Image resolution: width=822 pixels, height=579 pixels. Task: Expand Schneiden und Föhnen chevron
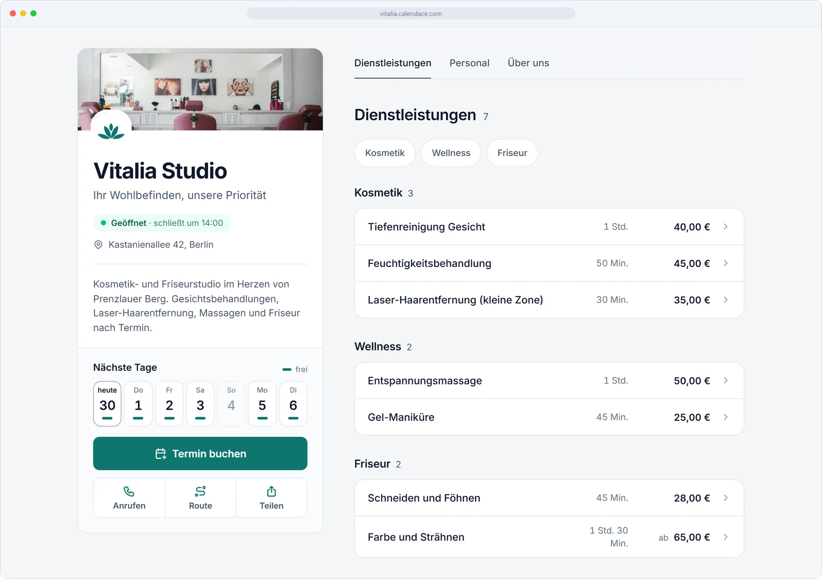[725, 498]
